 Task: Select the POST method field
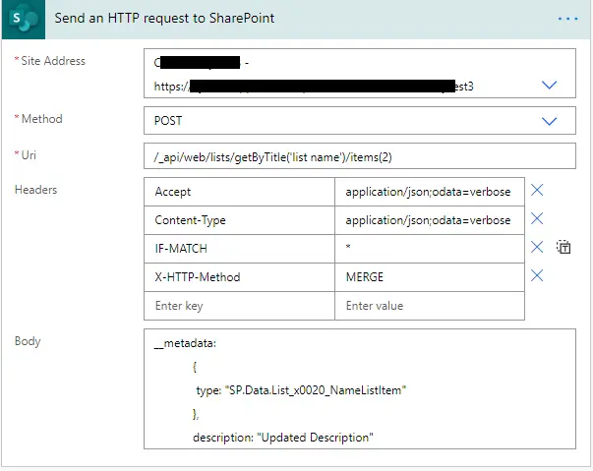click(360, 121)
